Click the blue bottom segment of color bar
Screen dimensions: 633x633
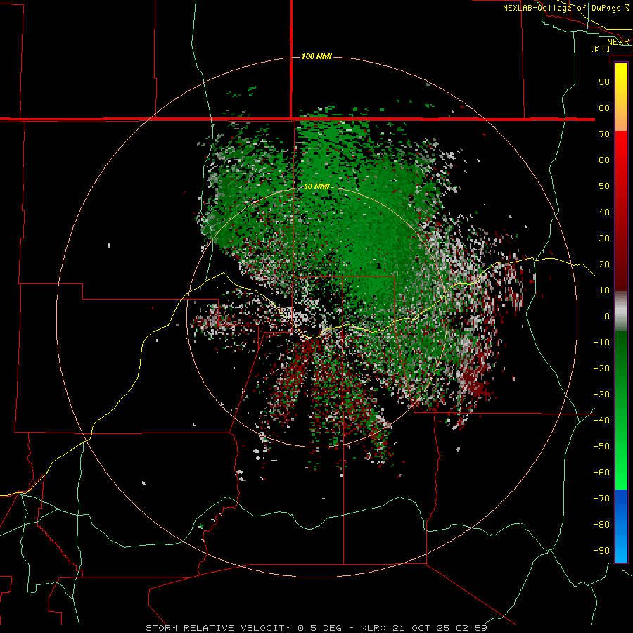(x=621, y=526)
